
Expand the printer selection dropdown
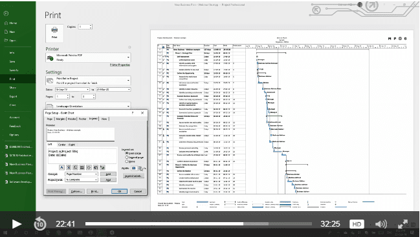[x=88, y=57]
